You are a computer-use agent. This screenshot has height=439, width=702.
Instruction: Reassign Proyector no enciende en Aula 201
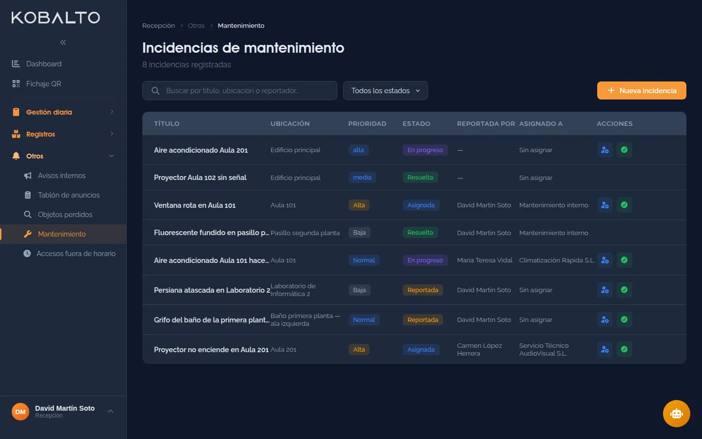point(605,349)
